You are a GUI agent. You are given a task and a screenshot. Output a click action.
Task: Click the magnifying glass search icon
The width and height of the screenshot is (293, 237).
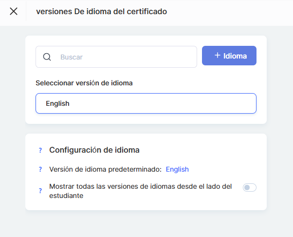click(47, 57)
